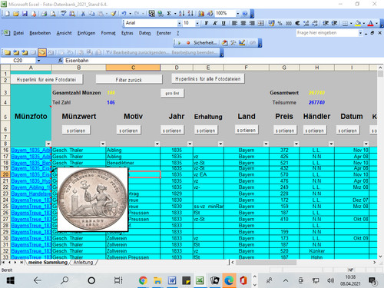The height and width of the screenshot is (288, 384).
Task: Apply the yellow fill color
Action: 358,23
